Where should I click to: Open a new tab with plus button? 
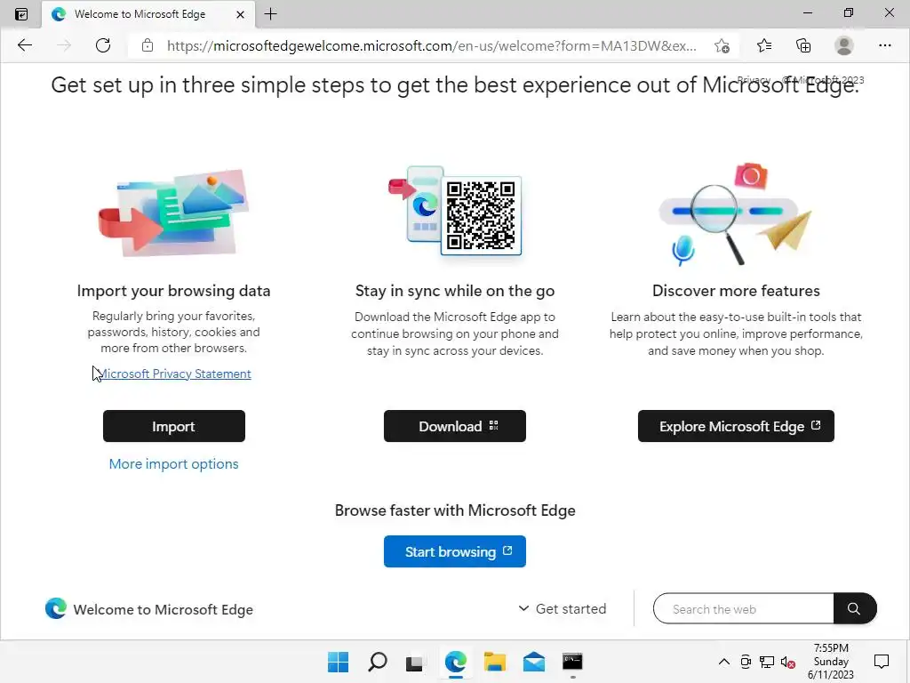click(270, 14)
